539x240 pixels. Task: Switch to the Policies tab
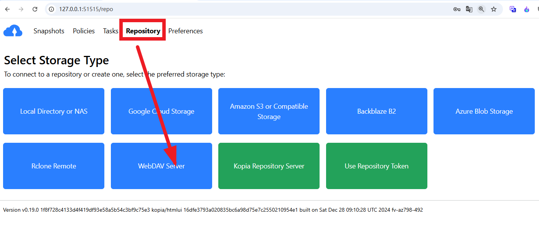tap(84, 31)
